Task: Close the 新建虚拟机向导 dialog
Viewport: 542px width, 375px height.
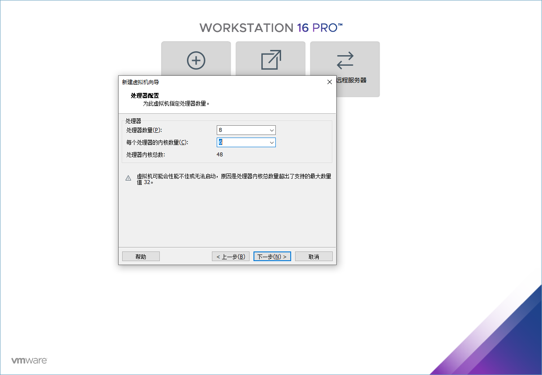Action: click(330, 82)
